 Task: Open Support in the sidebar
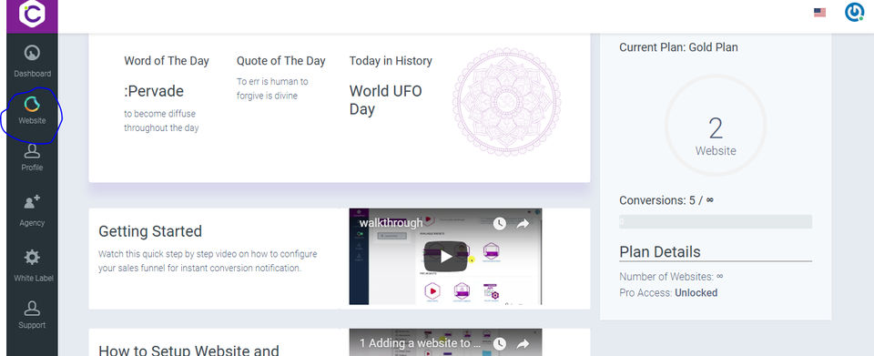(x=33, y=314)
